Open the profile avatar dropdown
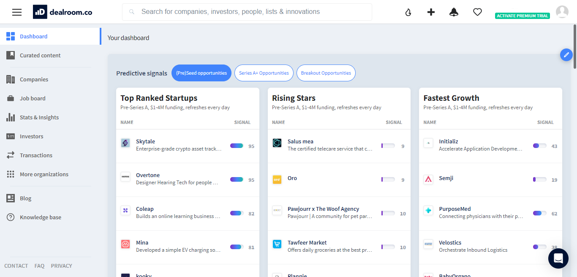This screenshot has width=577, height=277. [562, 12]
